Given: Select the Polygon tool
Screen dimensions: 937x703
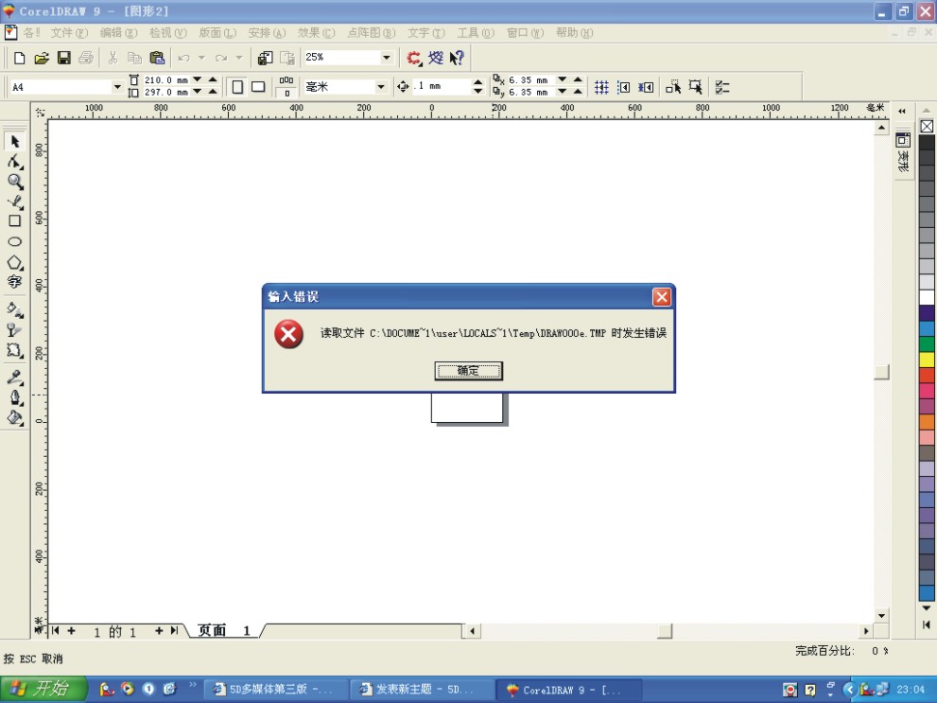Looking at the screenshot, I should (15, 262).
